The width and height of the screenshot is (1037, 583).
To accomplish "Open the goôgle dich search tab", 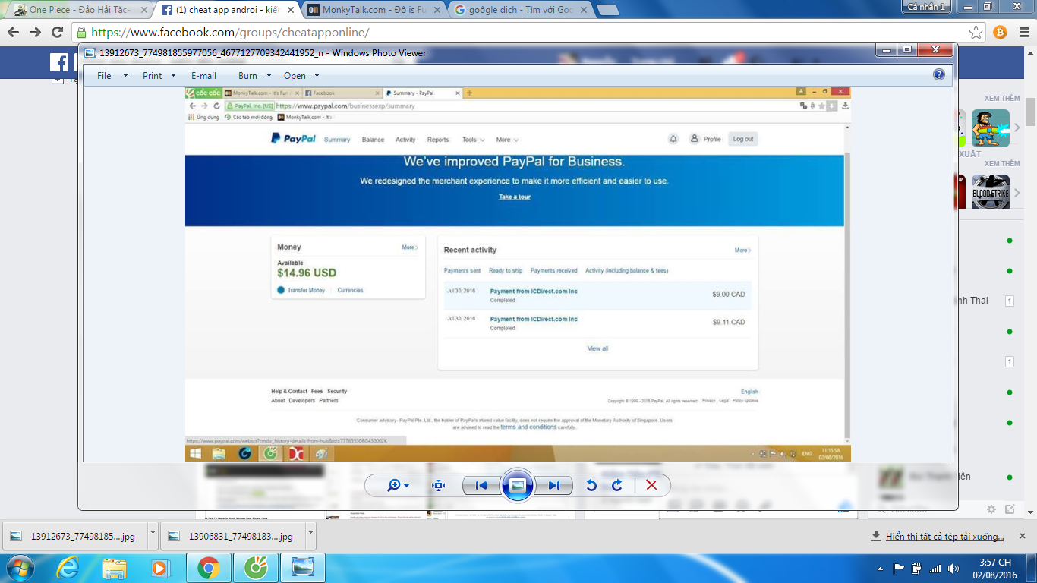I will coord(520,10).
